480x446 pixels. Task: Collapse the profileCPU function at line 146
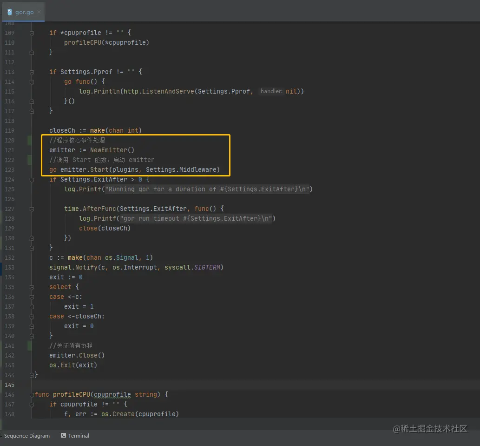click(32, 395)
